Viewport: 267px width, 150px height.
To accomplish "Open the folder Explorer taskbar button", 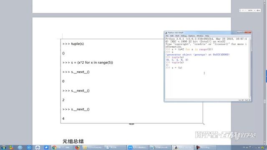I will (x=93, y=147).
